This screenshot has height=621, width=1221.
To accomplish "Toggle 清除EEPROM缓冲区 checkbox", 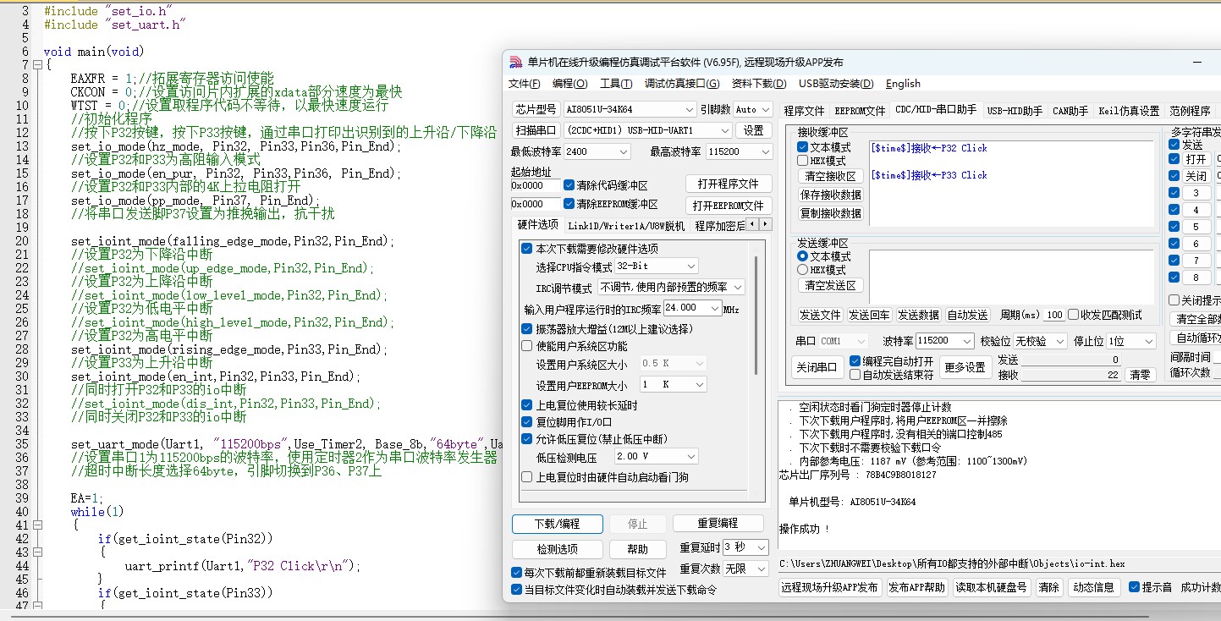I will [569, 204].
